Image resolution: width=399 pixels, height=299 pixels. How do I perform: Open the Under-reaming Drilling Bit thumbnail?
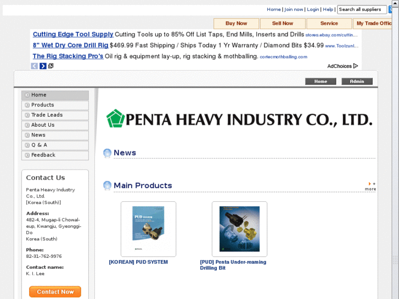click(239, 229)
